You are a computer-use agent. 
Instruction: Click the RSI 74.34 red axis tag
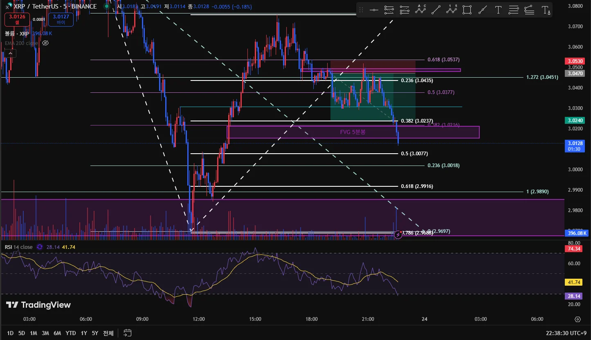coord(574,249)
